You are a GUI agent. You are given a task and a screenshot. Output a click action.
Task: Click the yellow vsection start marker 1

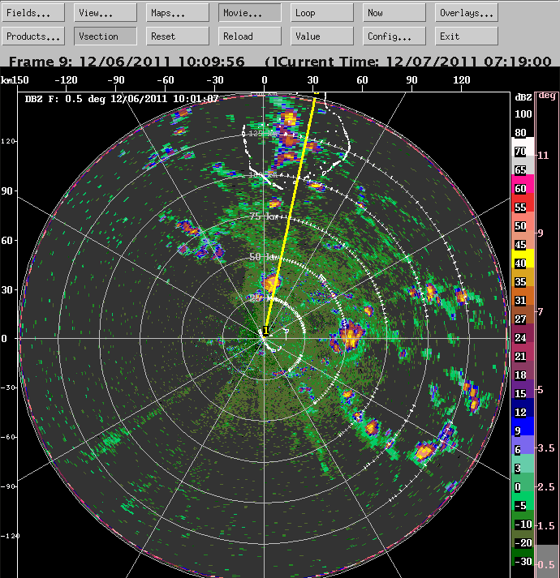tap(265, 331)
